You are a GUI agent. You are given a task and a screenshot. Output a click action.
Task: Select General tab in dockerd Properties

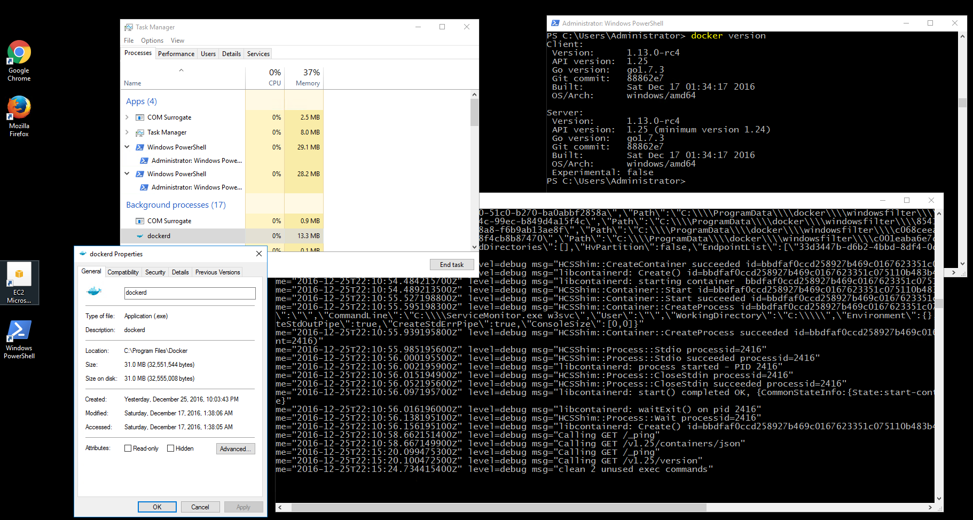[91, 271]
